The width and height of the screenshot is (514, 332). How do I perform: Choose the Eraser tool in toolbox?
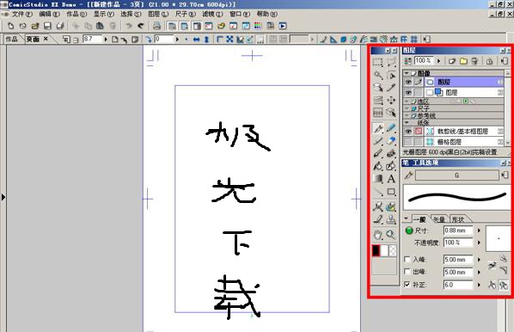391,141
